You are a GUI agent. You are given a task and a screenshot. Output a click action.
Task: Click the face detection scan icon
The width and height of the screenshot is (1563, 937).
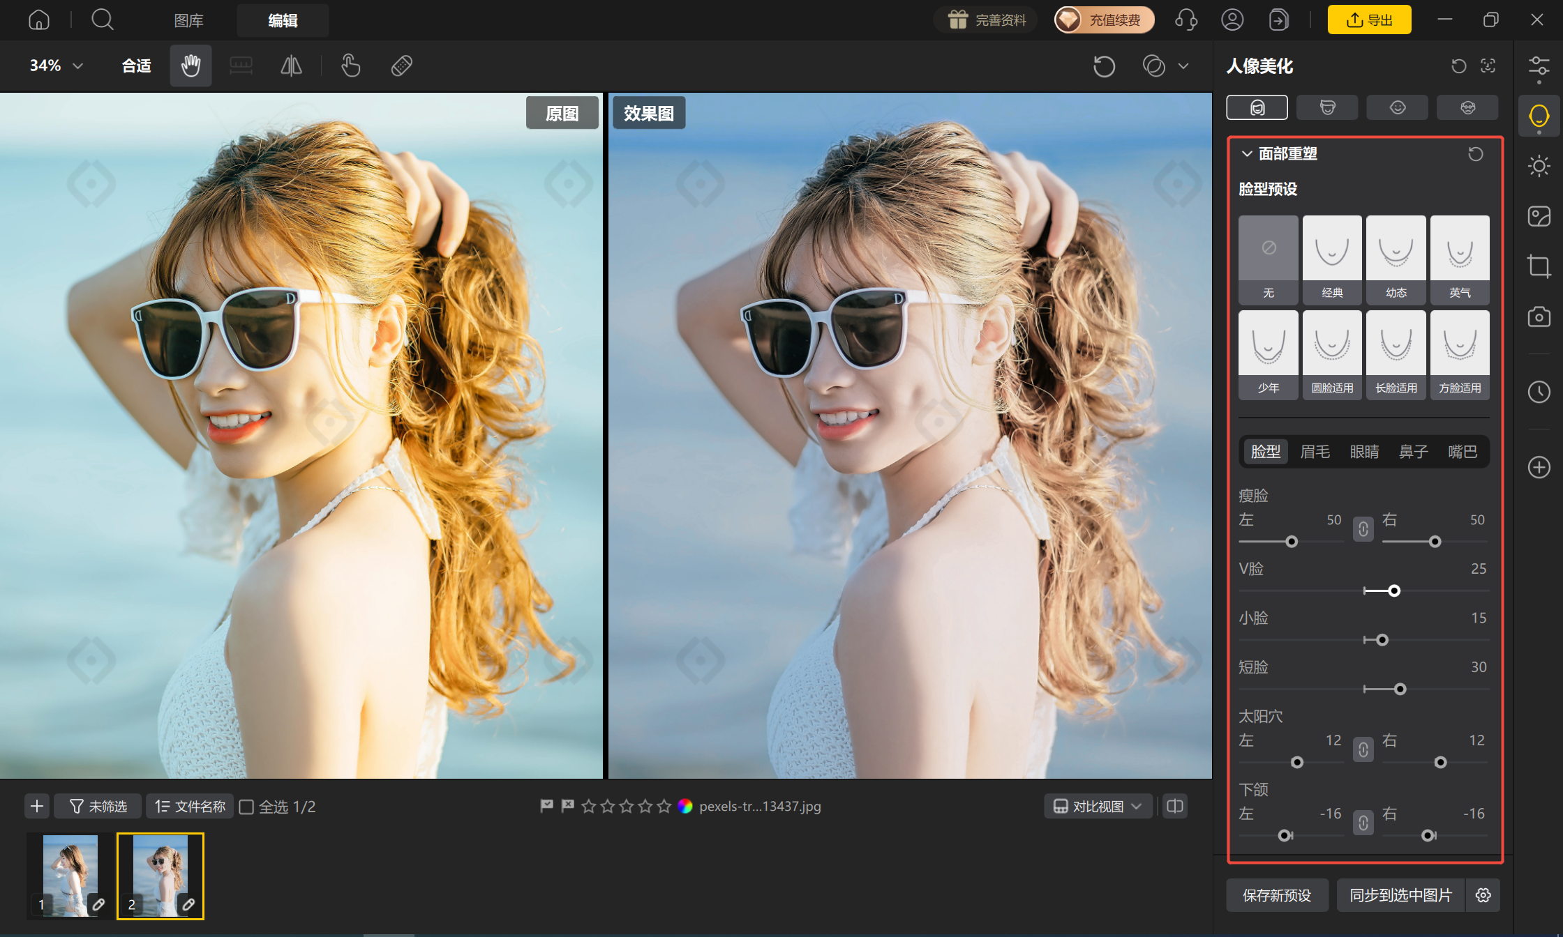pyautogui.click(x=1488, y=66)
